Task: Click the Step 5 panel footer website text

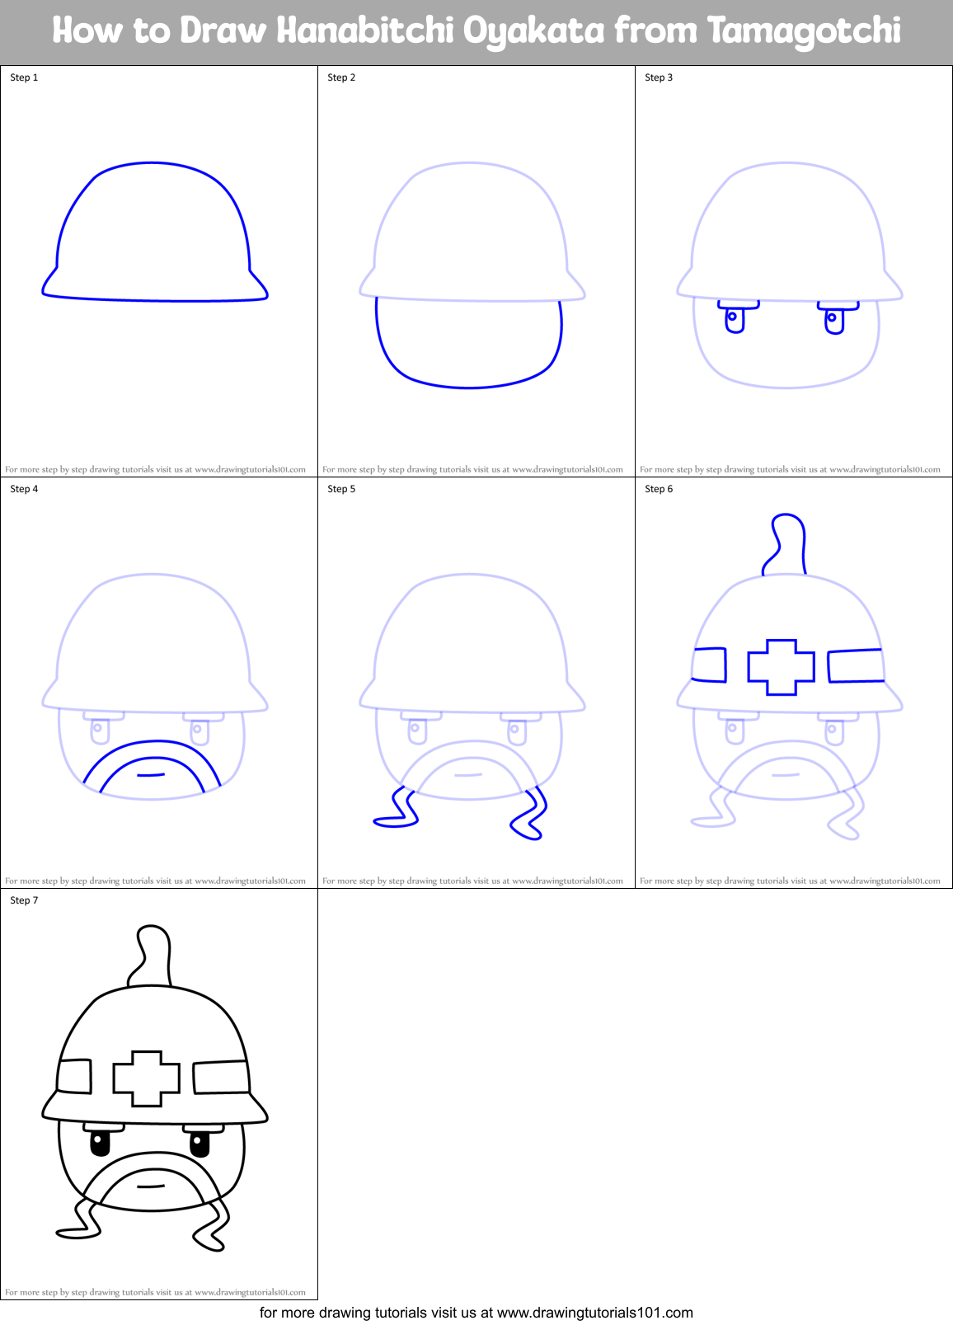Action: pos(472,881)
